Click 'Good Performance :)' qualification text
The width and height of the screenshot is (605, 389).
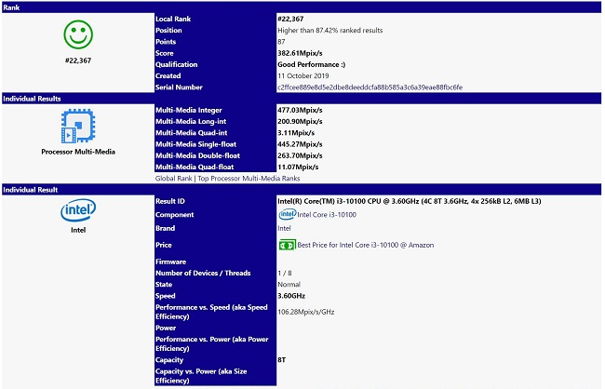(x=312, y=64)
